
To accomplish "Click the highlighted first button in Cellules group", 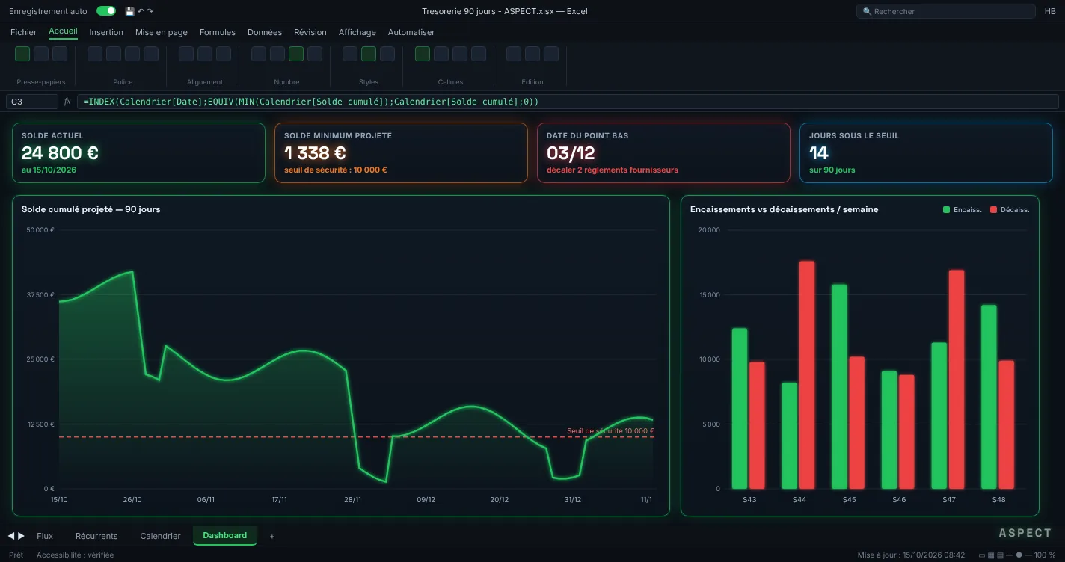I will [423, 54].
